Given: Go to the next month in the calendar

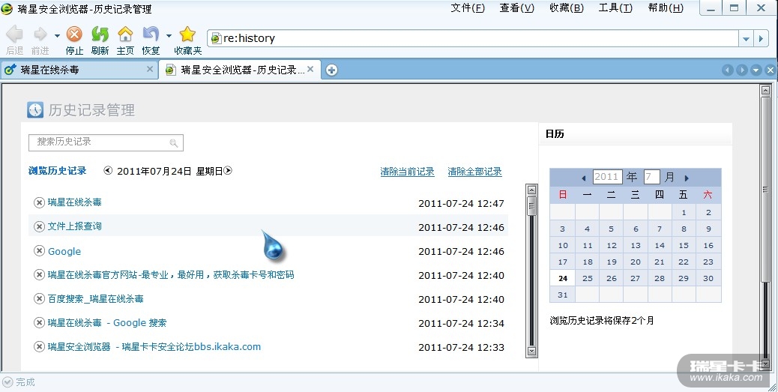Looking at the screenshot, I should click(x=687, y=178).
